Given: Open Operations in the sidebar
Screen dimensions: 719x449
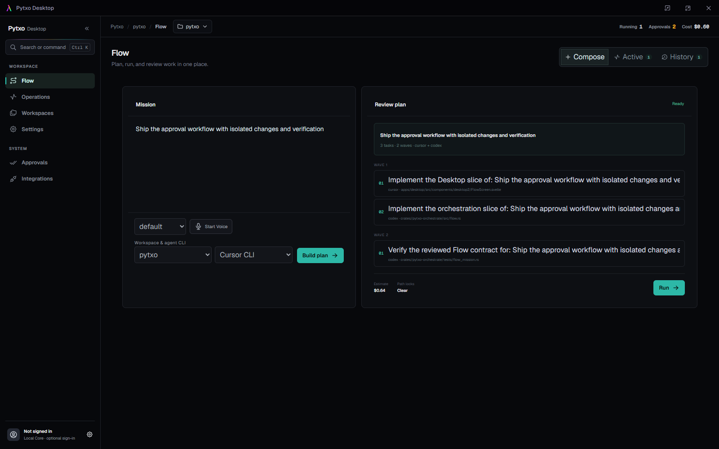Looking at the screenshot, I should tap(50, 97).
